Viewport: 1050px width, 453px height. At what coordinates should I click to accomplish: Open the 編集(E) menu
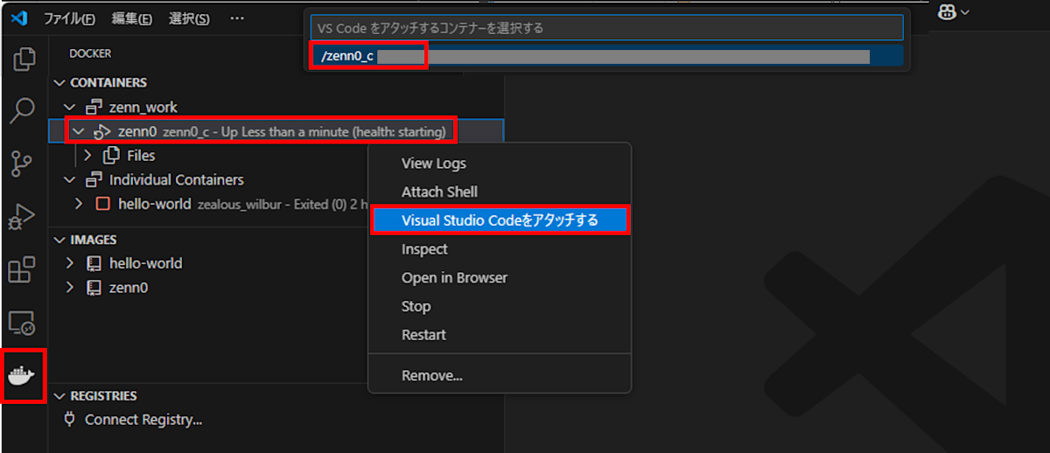[x=131, y=18]
